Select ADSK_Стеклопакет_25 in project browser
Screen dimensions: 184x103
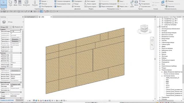point(172,78)
